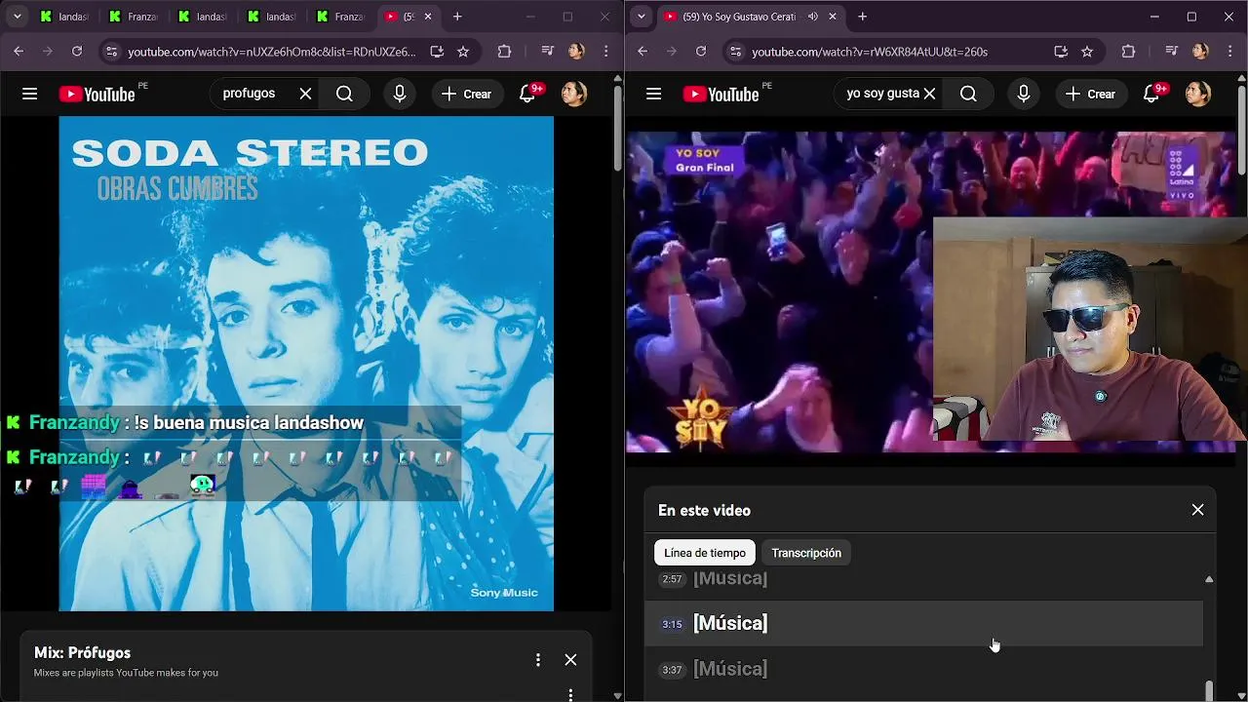
Task: Click the 'yo soy gusta' search input field
Action: tap(880, 94)
